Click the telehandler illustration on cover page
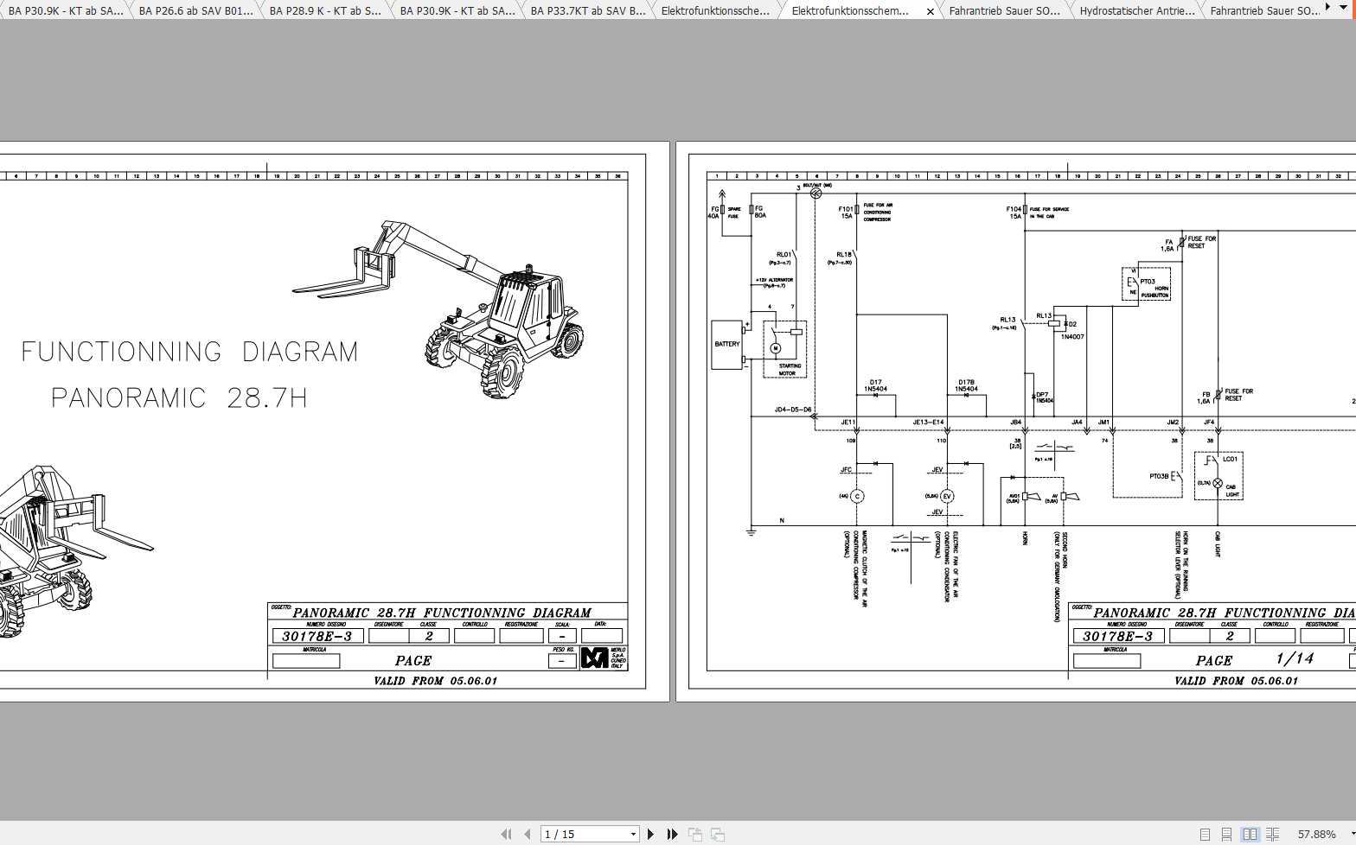The image size is (1356, 845). point(438,308)
